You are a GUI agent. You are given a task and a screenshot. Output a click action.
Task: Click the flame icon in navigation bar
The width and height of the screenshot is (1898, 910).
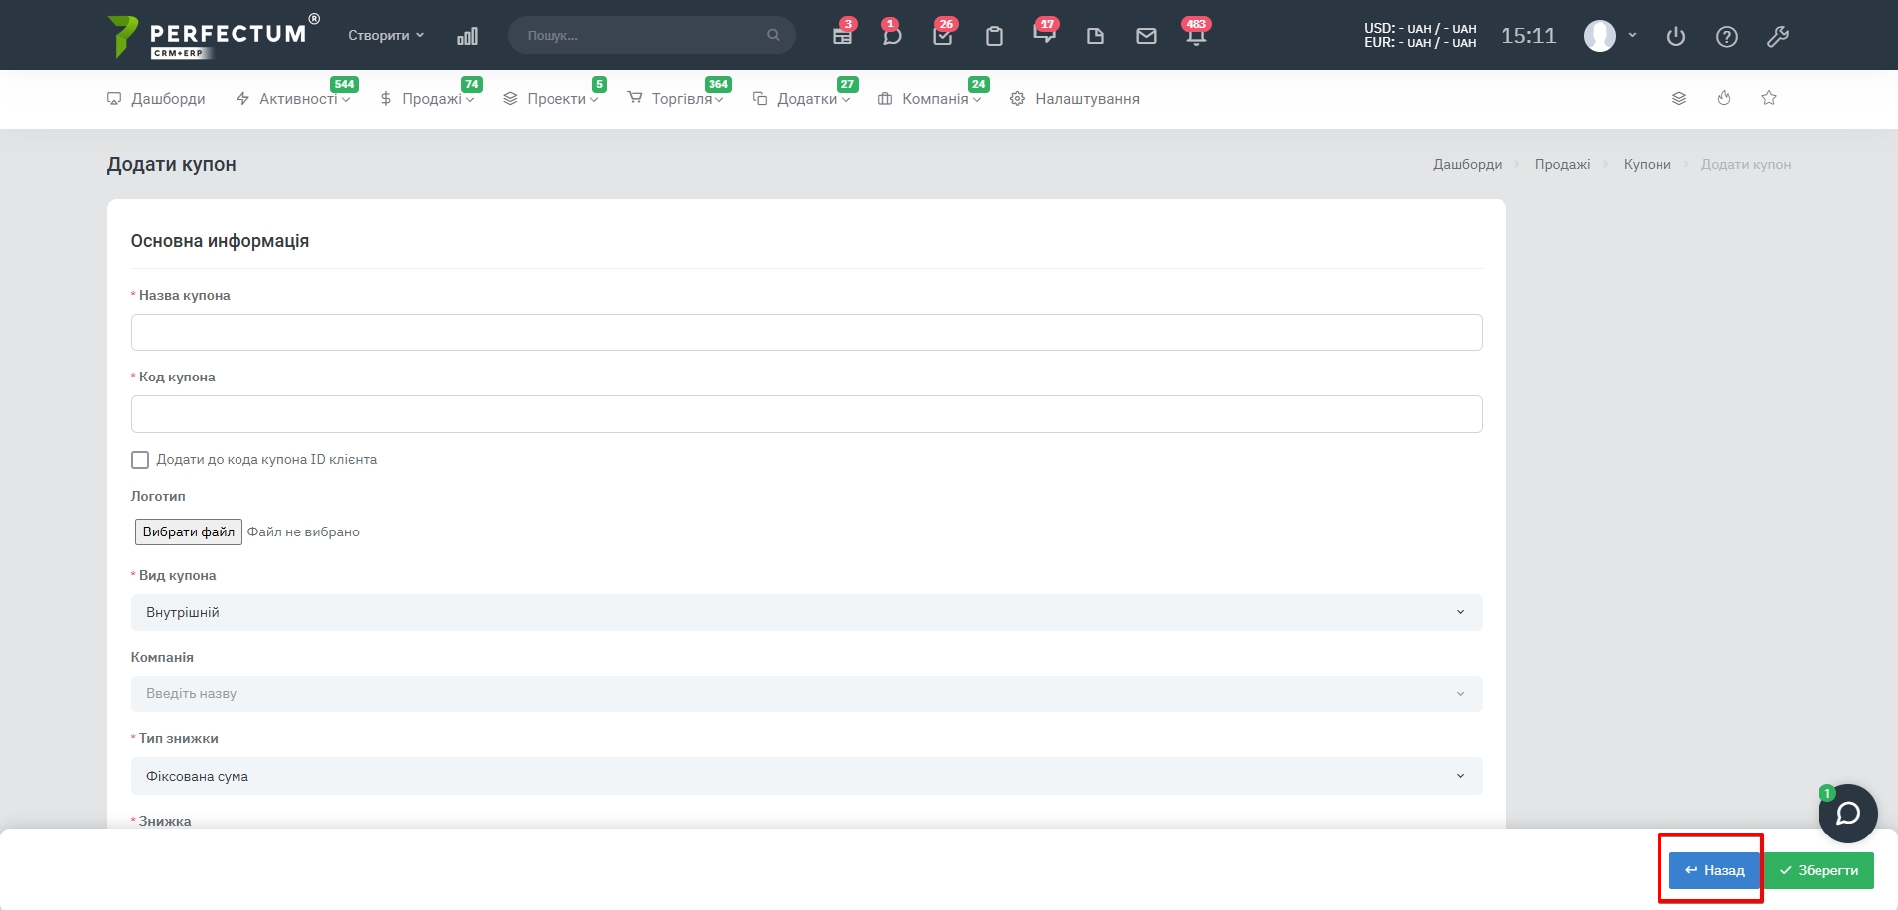pyautogui.click(x=1724, y=98)
